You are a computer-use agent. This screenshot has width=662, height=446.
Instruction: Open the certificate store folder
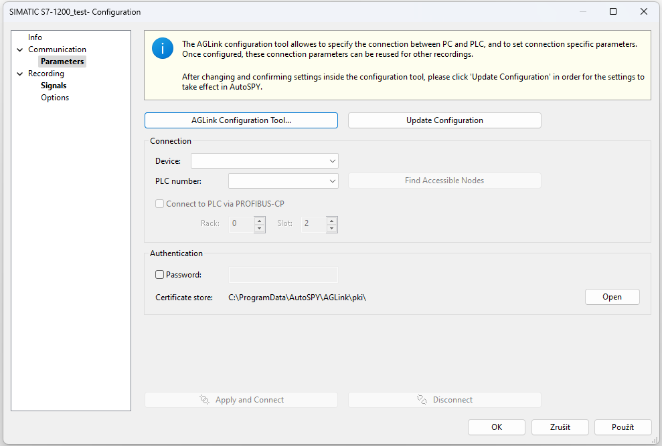tap(612, 297)
